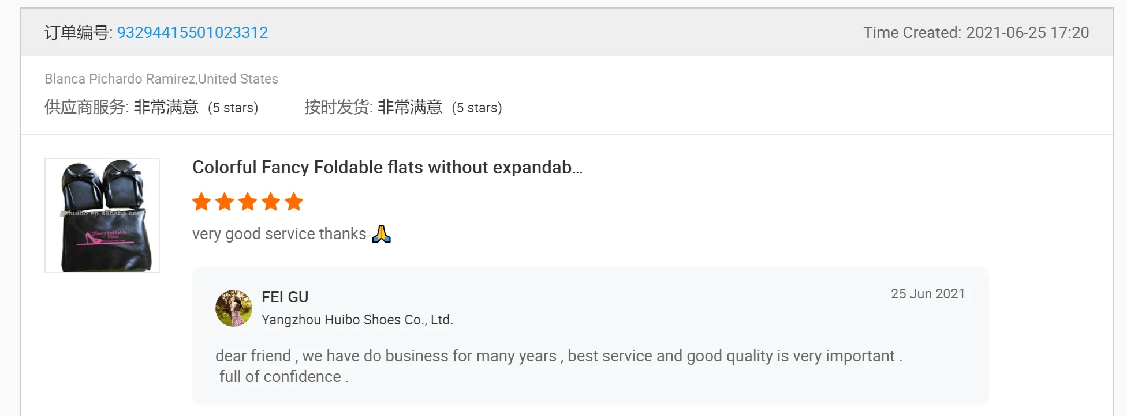Click the second orange star icon
Viewport: 1127px width, 416px height.
[x=225, y=202]
